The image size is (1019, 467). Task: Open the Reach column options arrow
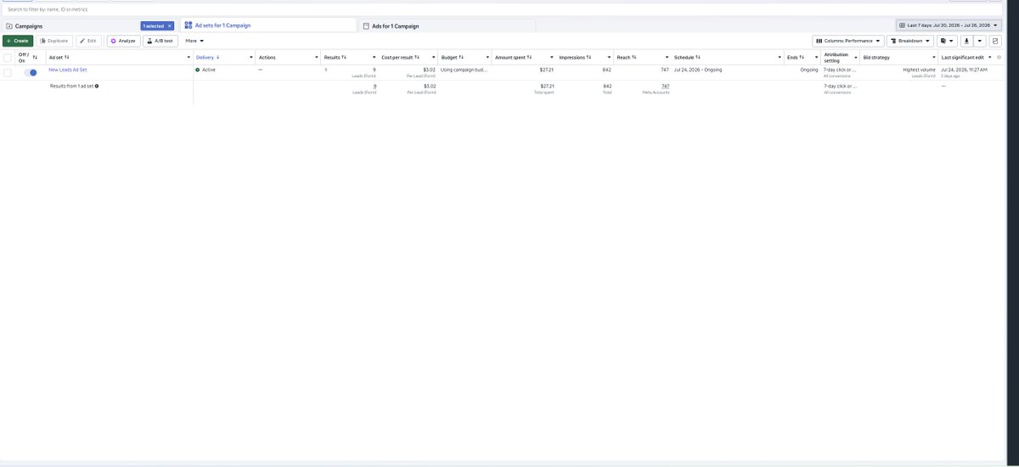pos(666,57)
